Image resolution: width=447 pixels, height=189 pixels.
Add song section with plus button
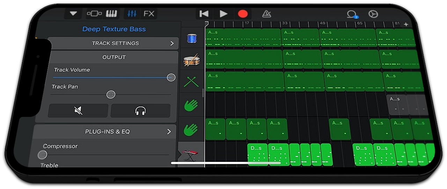pos(406,24)
